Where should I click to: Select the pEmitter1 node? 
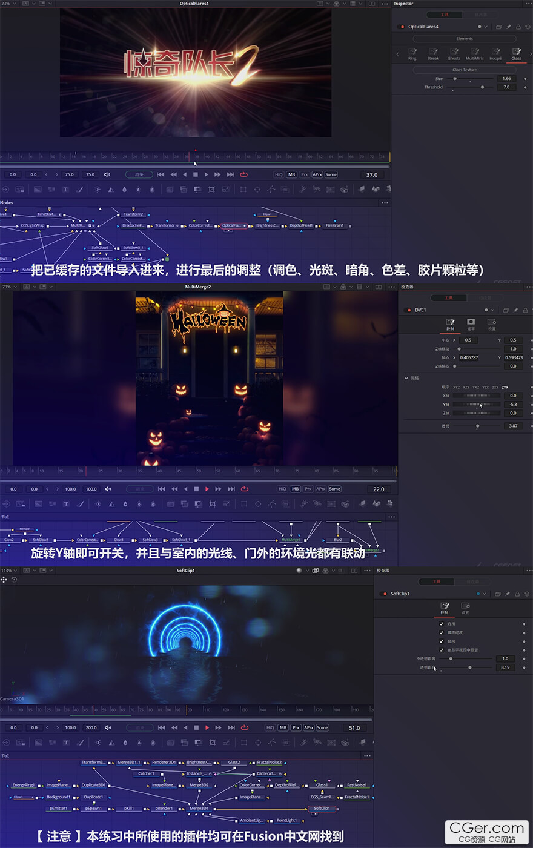coord(59,808)
